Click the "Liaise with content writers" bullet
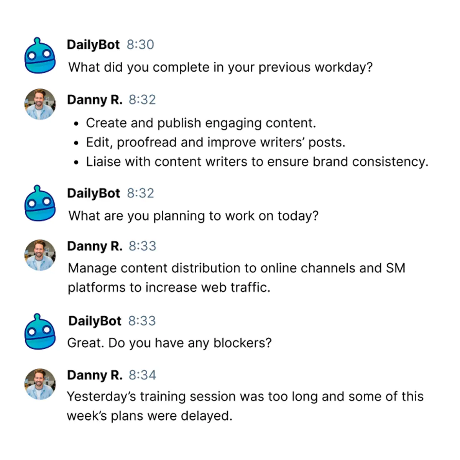 pos(257,162)
